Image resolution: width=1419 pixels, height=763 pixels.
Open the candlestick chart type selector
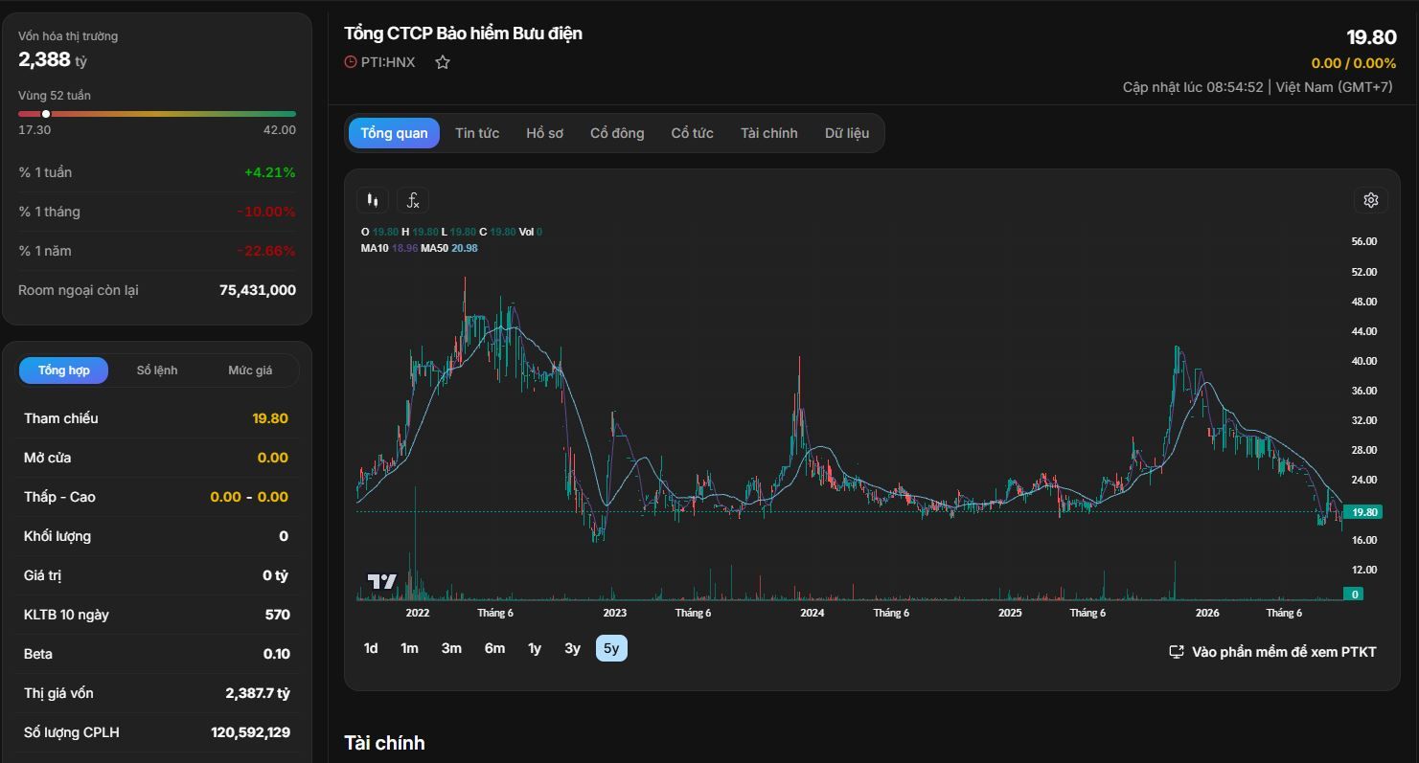373,200
